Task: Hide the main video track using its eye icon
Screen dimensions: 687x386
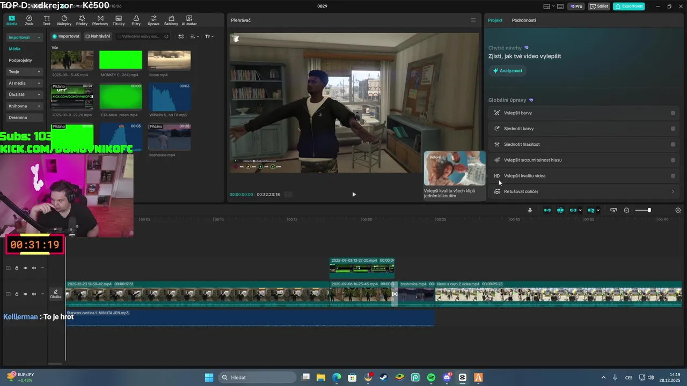Action: click(25, 294)
